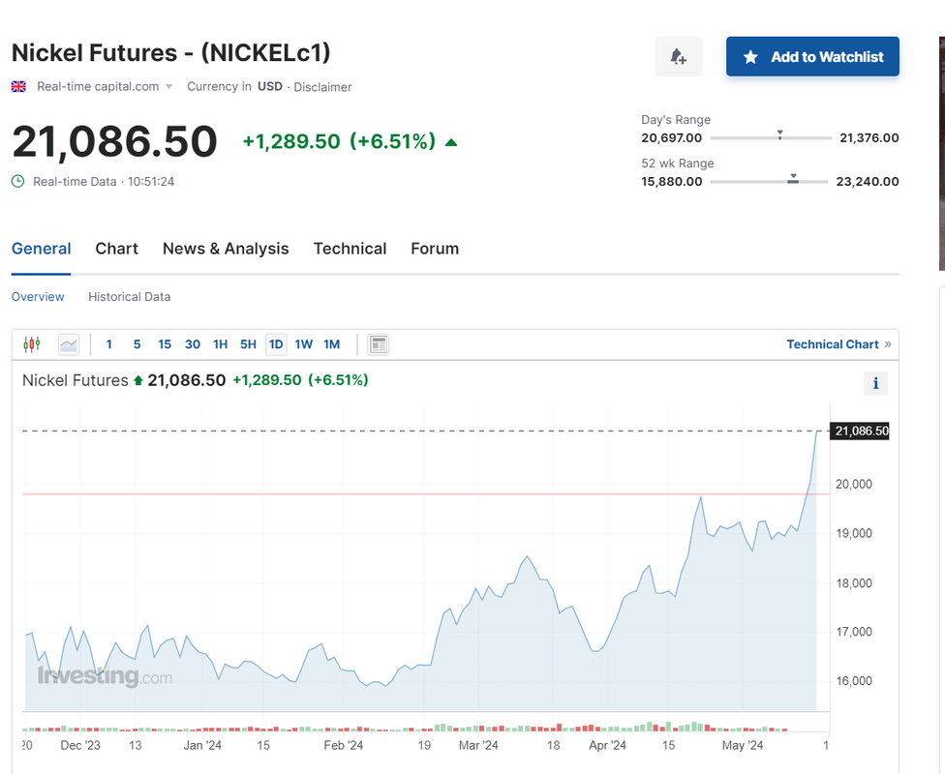
Task: Set chart interval to 30 minutes
Action: click(x=193, y=344)
